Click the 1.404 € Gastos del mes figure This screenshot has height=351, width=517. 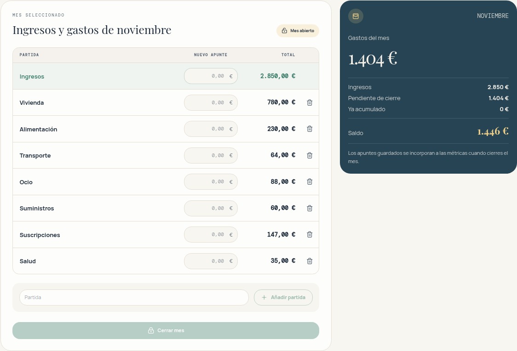point(373,59)
